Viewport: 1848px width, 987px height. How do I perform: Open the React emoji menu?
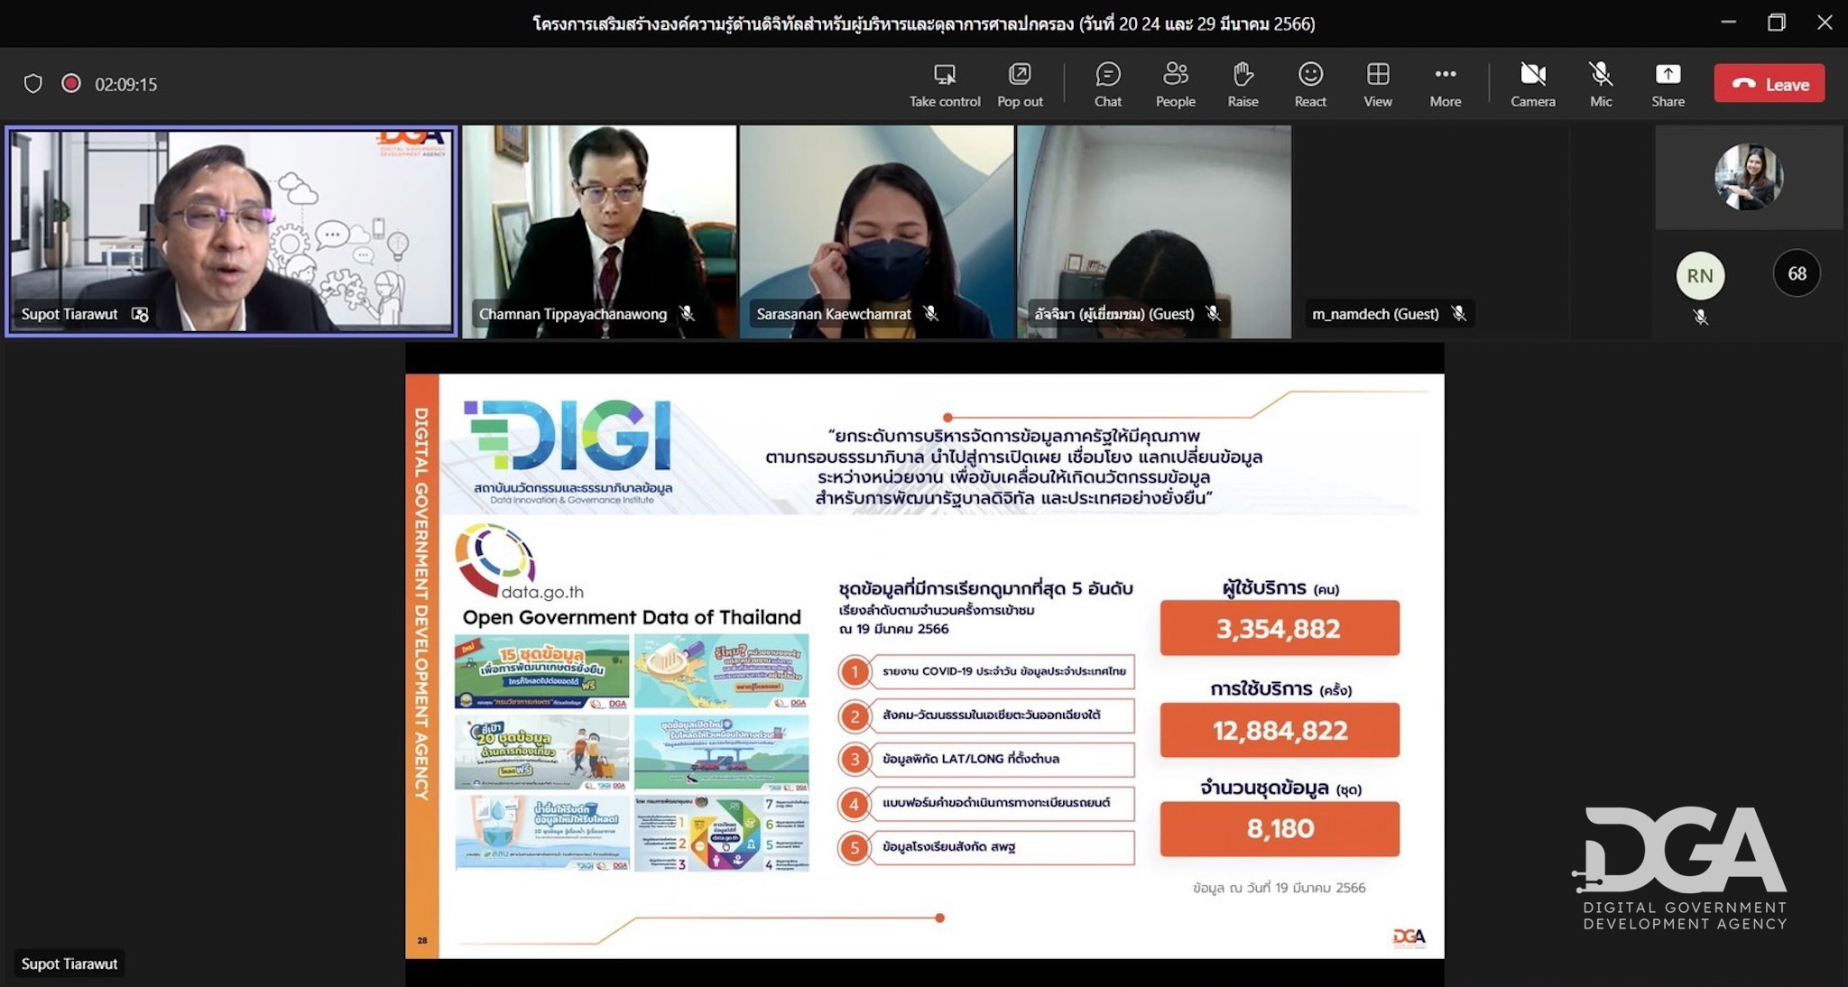[x=1310, y=85]
